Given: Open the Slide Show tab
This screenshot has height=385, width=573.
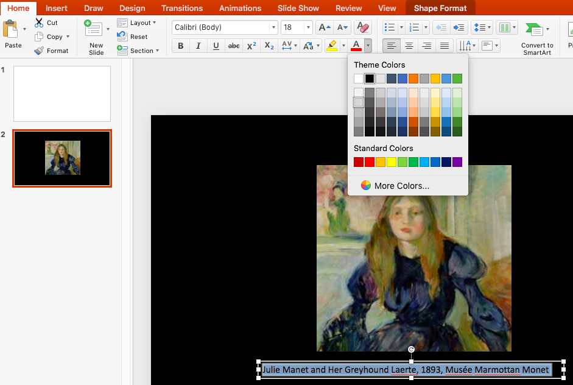Looking at the screenshot, I should (298, 8).
